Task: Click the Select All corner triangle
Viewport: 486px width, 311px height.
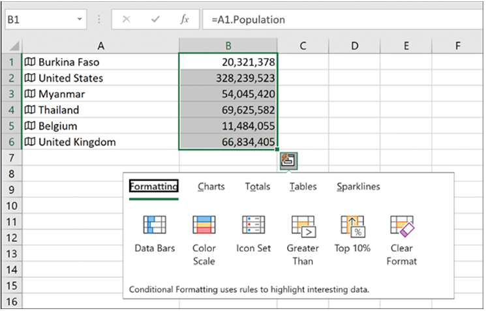Action: [14, 46]
